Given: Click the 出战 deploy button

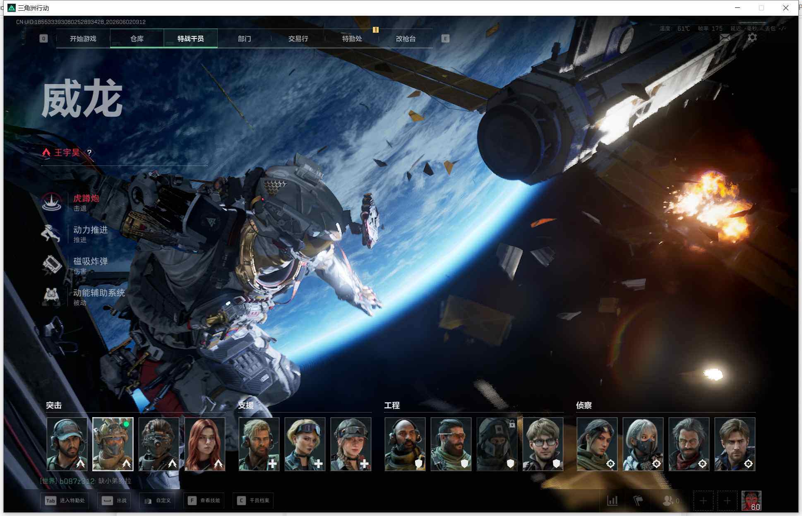Looking at the screenshot, I should (x=114, y=501).
